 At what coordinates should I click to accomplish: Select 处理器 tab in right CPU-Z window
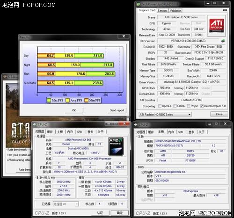point(140,132)
